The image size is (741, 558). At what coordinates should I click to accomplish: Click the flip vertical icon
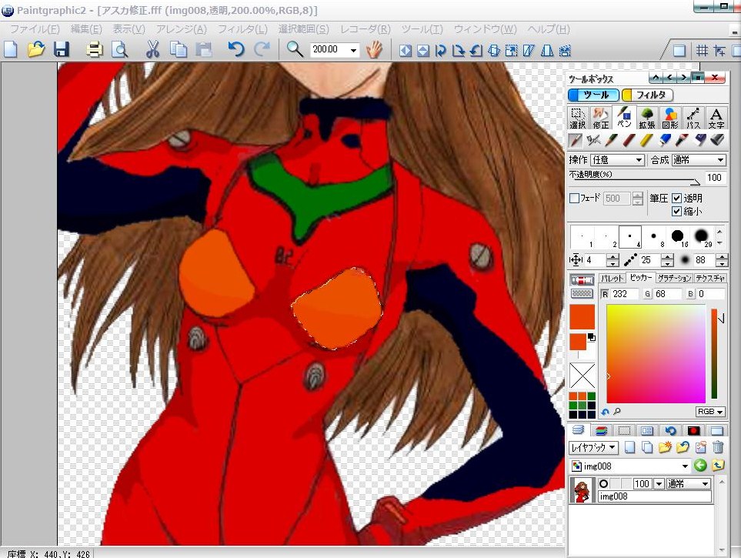click(423, 50)
